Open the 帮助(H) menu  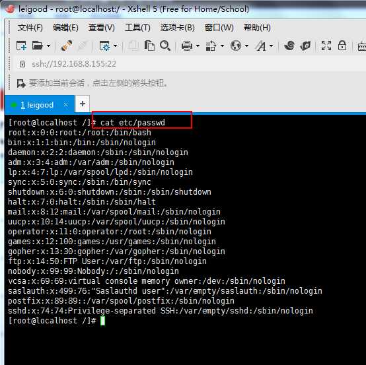[x=257, y=28]
